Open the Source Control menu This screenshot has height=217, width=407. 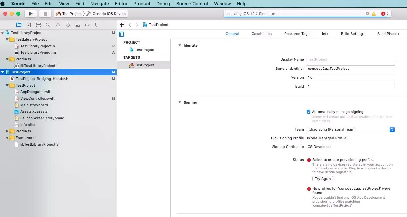(192, 4)
